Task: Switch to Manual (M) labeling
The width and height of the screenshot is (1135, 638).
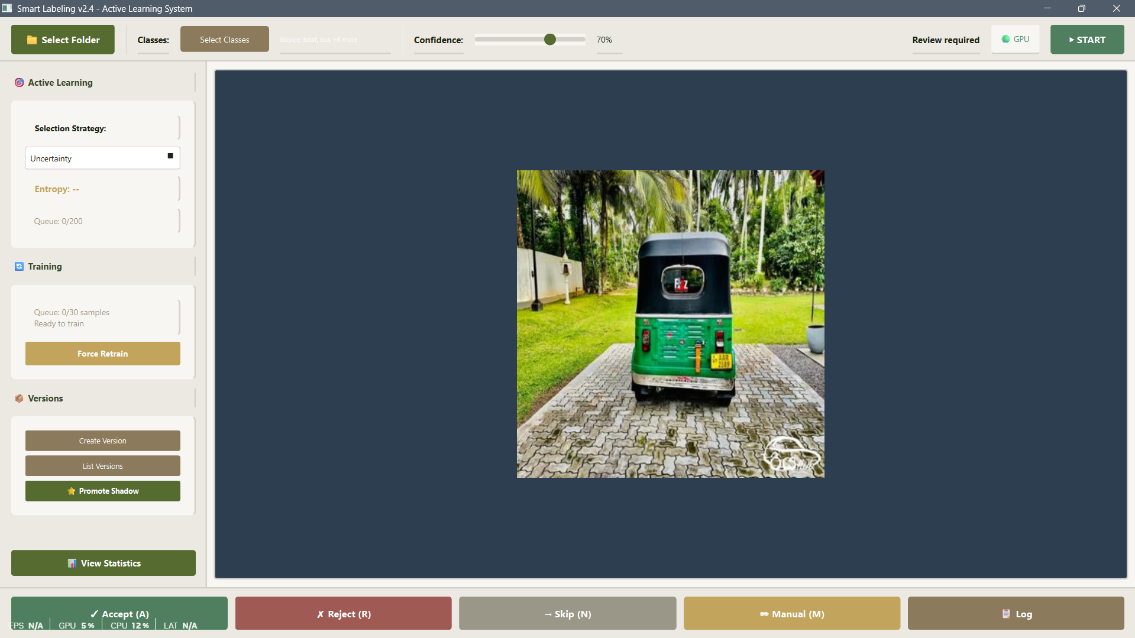Action: [792, 614]
